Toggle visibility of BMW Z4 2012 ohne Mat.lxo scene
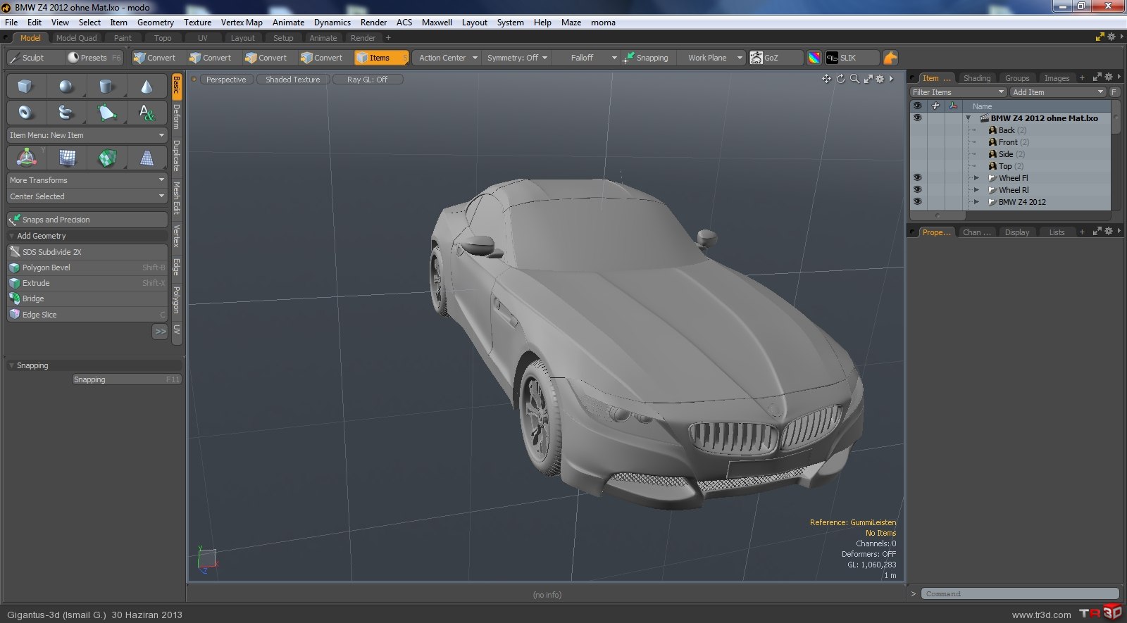Image resolution: width=1127 pixels, height=623 pixels. 917,118
